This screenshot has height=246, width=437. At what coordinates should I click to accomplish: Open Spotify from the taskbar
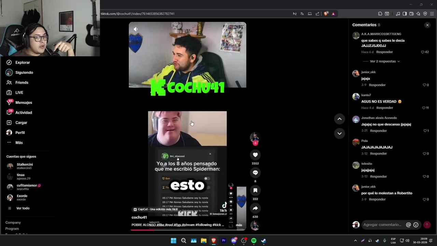pos(254,241)
